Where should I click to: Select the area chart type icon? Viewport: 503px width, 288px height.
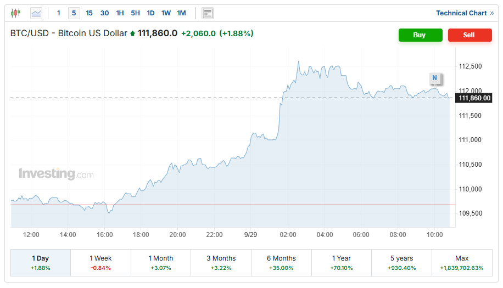click(x=36, y=13)
